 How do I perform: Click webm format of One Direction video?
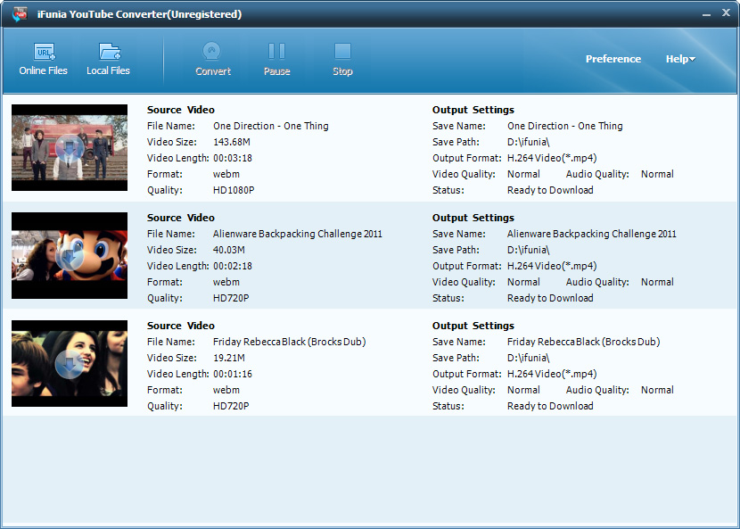click(226, 174)
